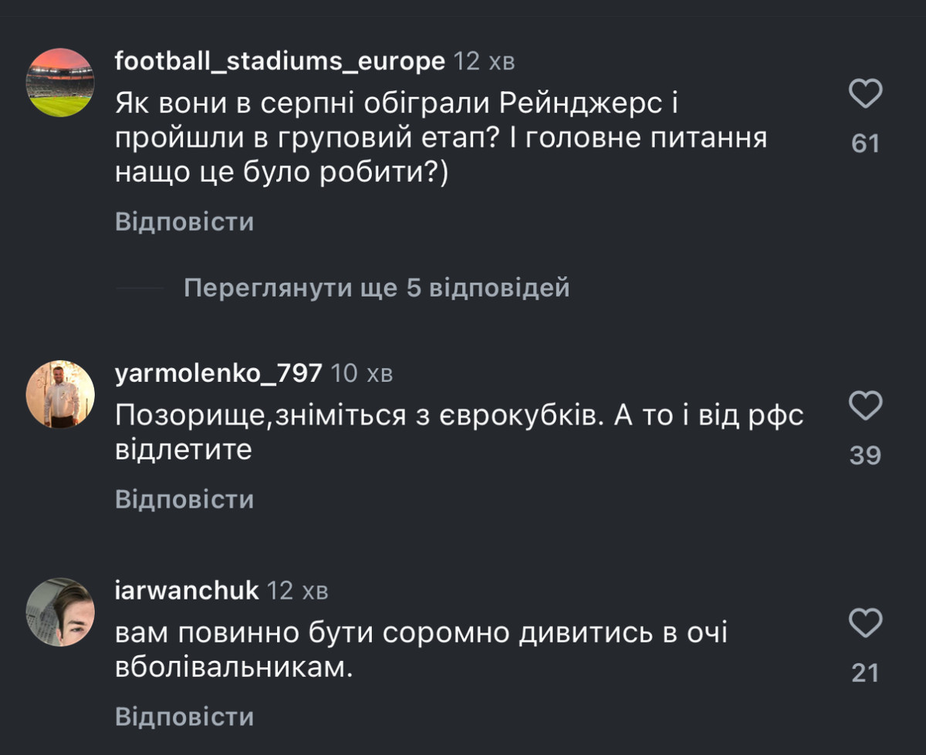Screen dimensions: 926x755
Task: Select the 'Позорище' comment text
Action: coord(459,432)
